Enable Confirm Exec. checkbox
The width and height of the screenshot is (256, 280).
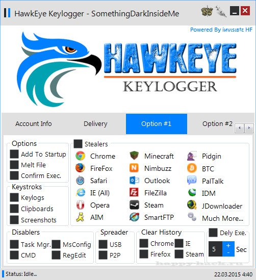click(14, 175)
